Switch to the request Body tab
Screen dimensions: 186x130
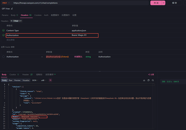coord(14,15)
